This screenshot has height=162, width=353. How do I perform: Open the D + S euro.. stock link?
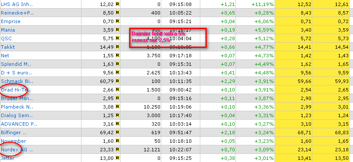[x=16, y=73]
